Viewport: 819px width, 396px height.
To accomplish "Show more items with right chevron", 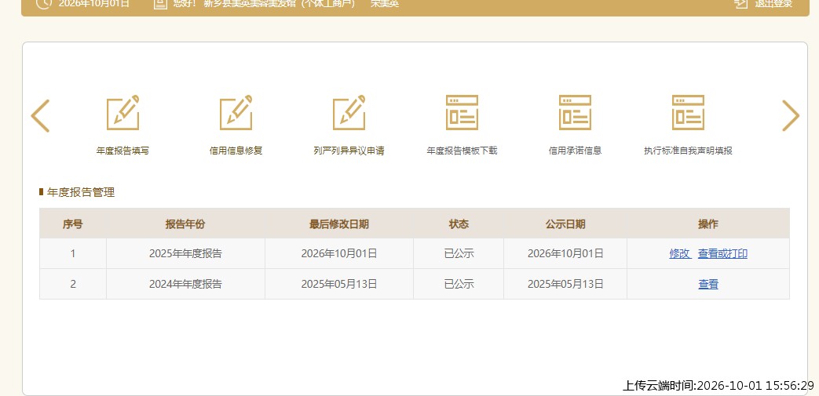I will (791, 116).
